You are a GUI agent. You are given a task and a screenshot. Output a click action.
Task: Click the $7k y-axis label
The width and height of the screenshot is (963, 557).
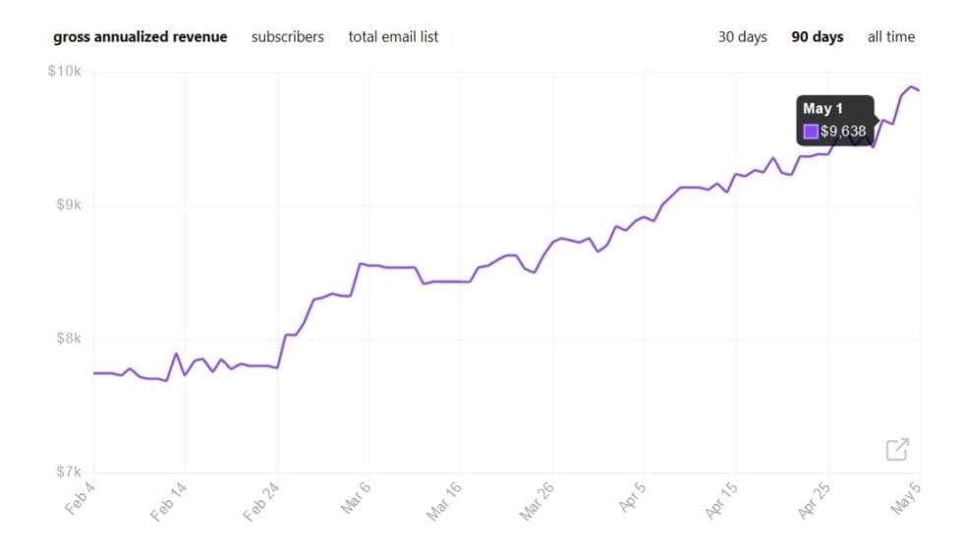(x=69, y=473)
